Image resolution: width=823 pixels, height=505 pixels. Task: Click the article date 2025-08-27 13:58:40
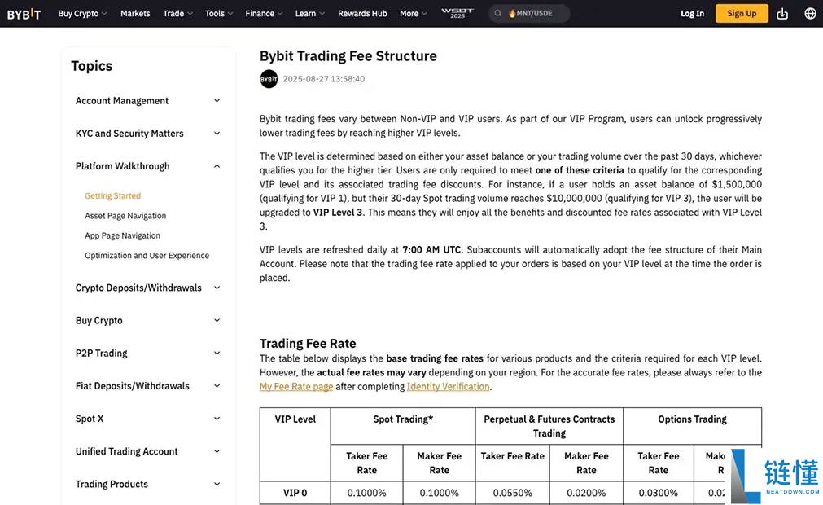[324, 79]
